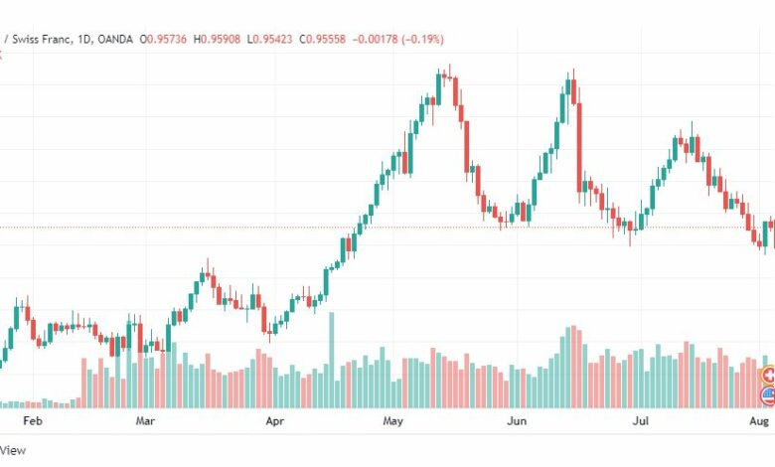Viewport: 775px width, 467px height.
Task: Click the tallest green volume bar in April
Action: pyautogui.click(x=331, y=361)
